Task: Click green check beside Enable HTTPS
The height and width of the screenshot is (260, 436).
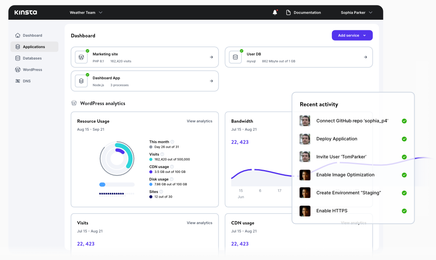Action: pos(404,211)
